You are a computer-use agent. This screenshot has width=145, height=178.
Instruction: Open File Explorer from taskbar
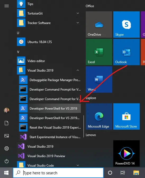click(x=136, y=173)
